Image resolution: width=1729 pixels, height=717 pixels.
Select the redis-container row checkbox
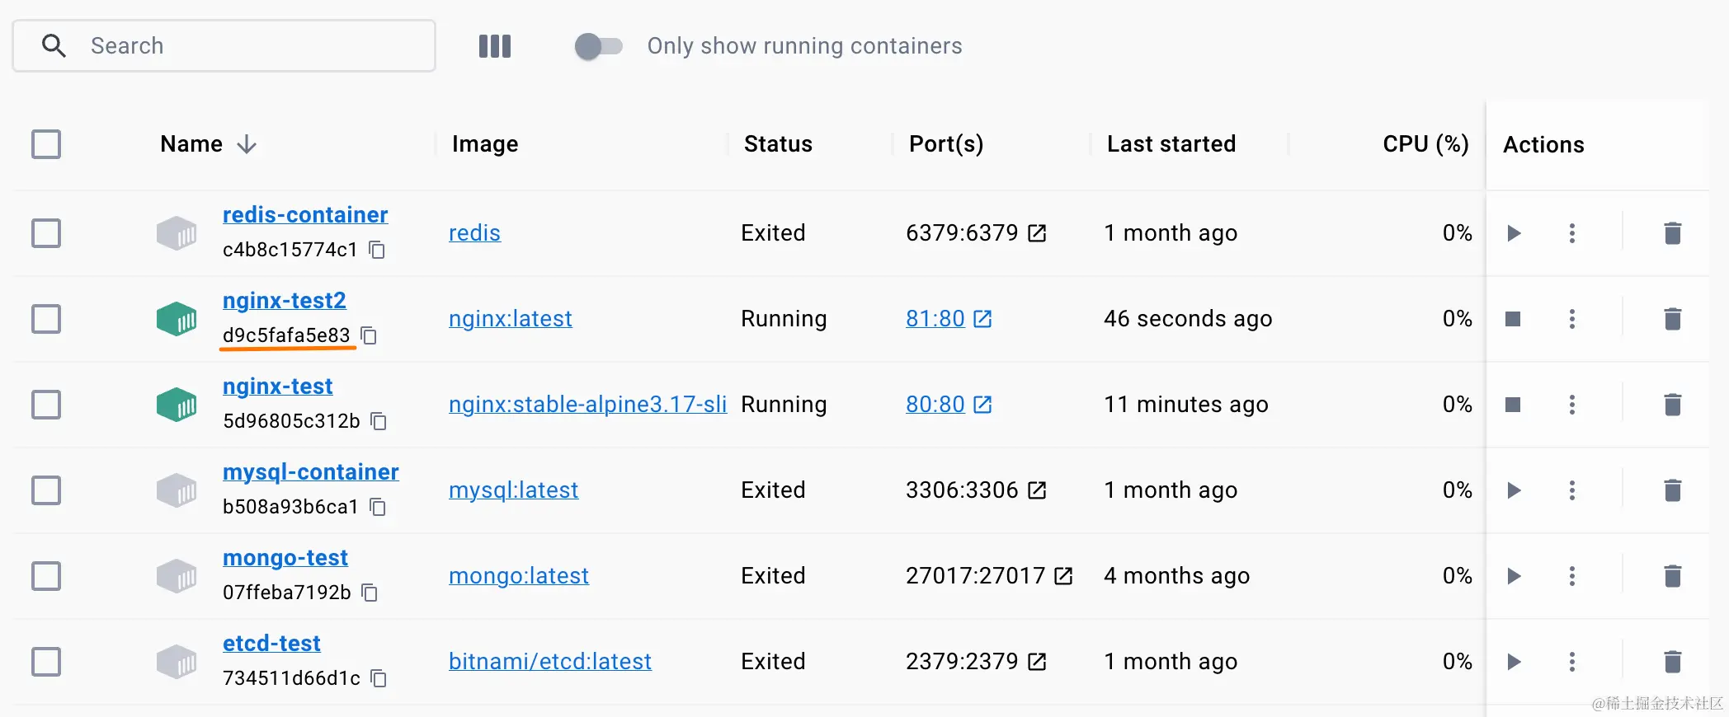(46, 233)
